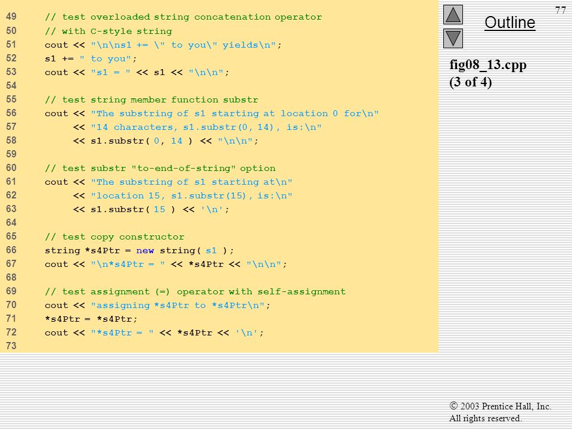Click string "assigning *s4Ptr to *s4Ptr\n"
572x429 pixels.
[x=178, y=305]
